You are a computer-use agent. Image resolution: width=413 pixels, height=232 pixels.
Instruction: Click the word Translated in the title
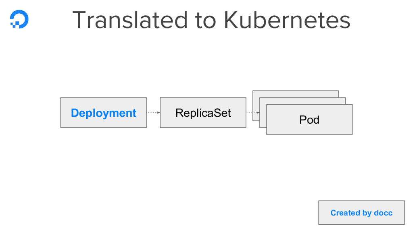(130, 20)
